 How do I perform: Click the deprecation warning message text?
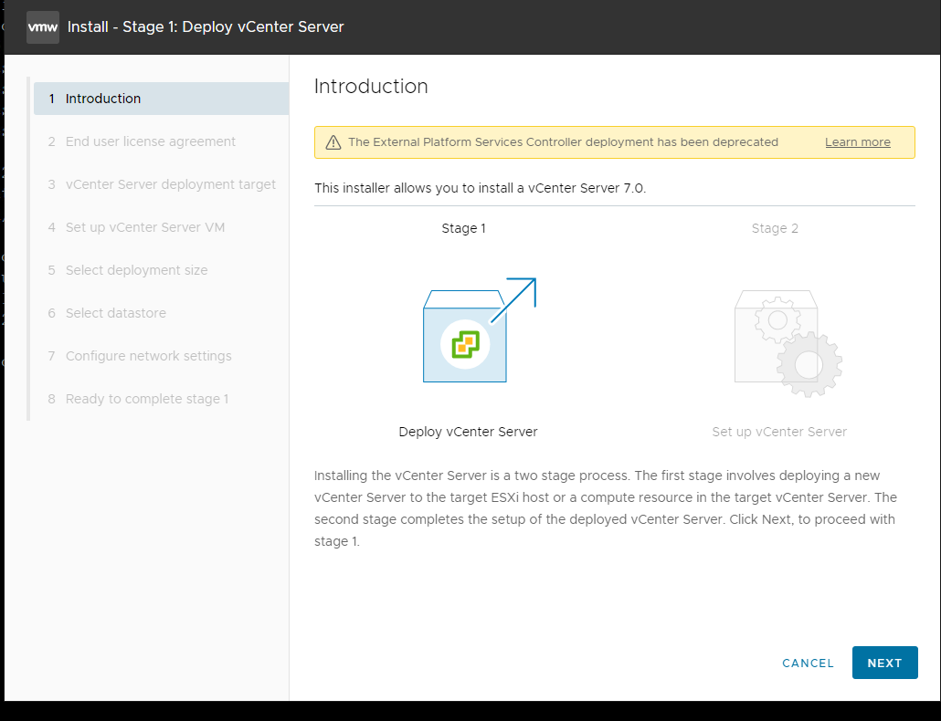pos(563,142)
